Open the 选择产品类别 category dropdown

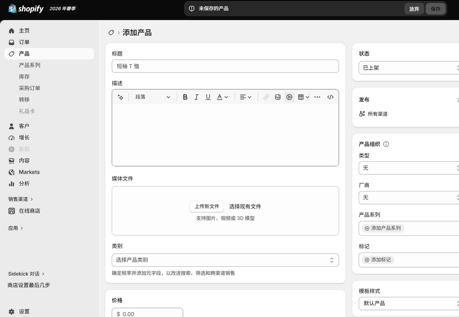coord(225,260)
